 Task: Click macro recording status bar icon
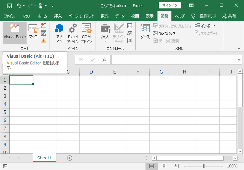tap(5, 166)
